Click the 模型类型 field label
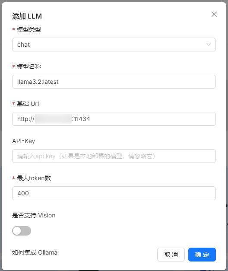 29,29
